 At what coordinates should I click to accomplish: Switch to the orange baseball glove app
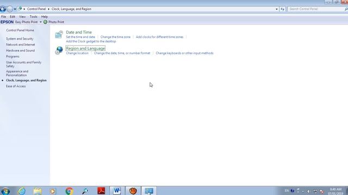[x=133, y=191]
